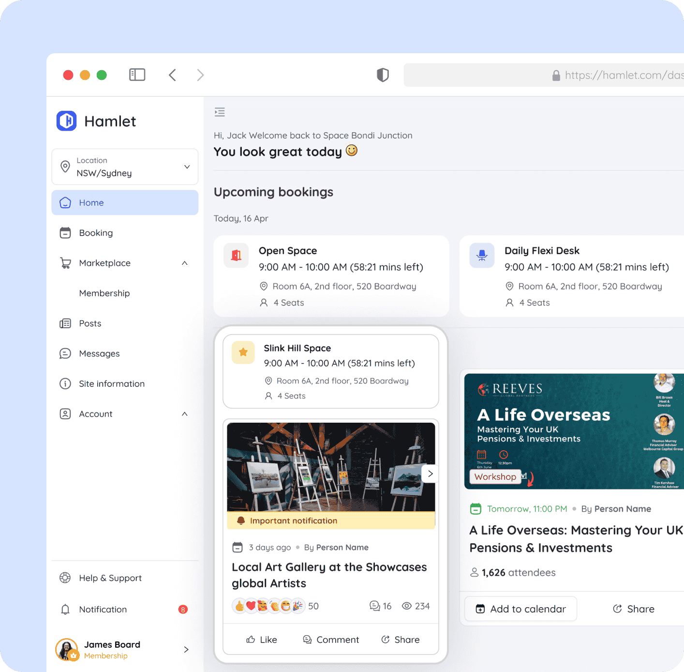The height and width of the screenshot is (672, 684).
Task: Click the Site information info icon
Action: click(65, 384)
